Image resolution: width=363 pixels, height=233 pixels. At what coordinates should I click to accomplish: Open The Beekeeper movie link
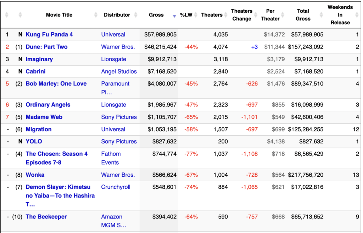[x=46, y=217]
